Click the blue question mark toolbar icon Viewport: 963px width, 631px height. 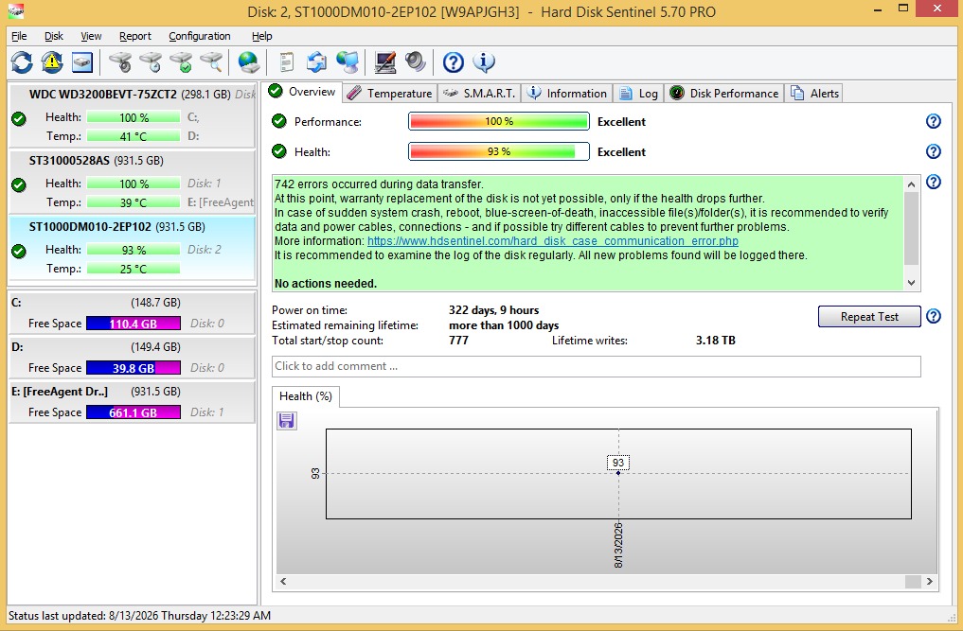454,62
